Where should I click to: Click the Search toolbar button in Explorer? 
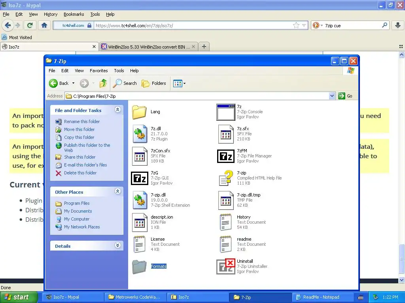[x=125, y=83]
